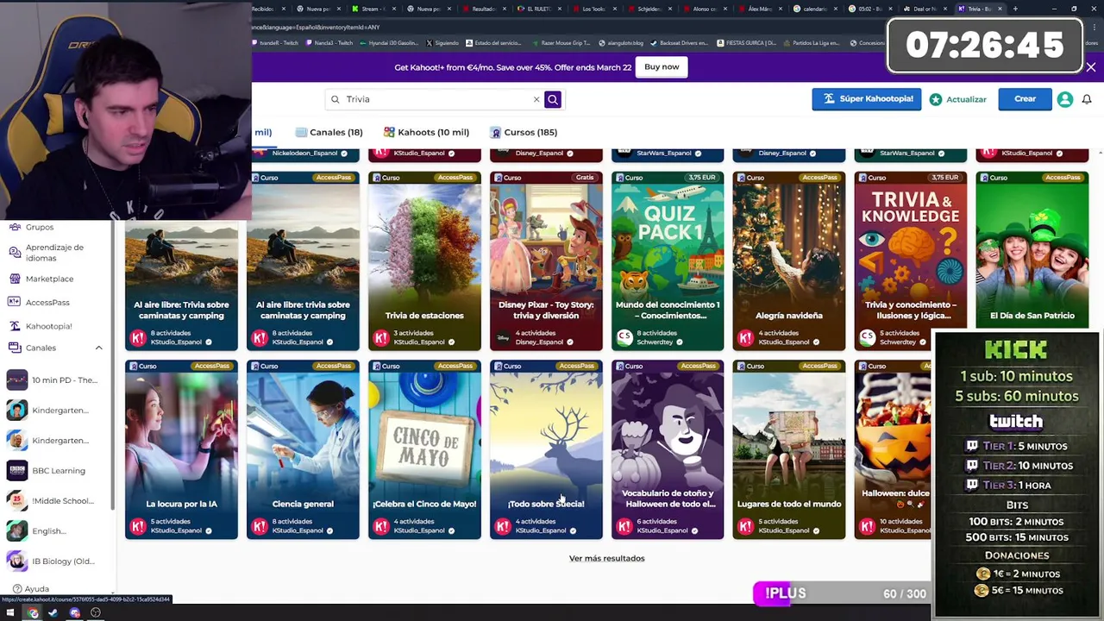
Task: Open the Partidos La Liga bookmark
Action: tap(812, 42)
